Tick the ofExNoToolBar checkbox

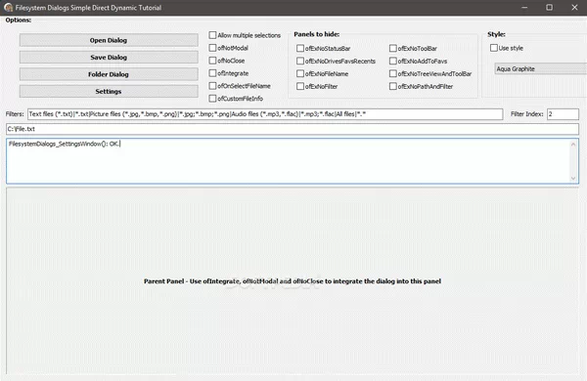click(x=393, y=48)
